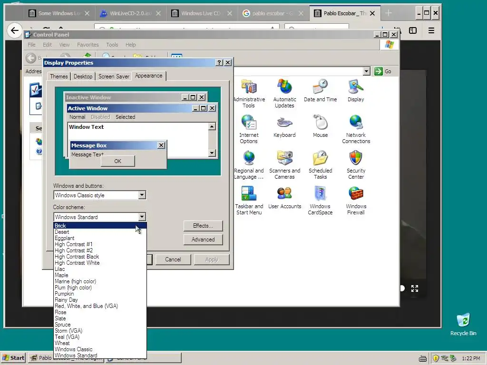
Task: Click the browser back arrow button
Action: tap(15, 30)
